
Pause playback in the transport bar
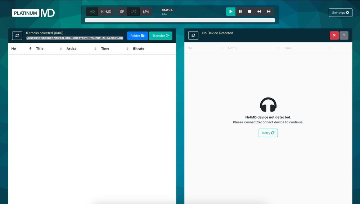(x=240, y=12)
